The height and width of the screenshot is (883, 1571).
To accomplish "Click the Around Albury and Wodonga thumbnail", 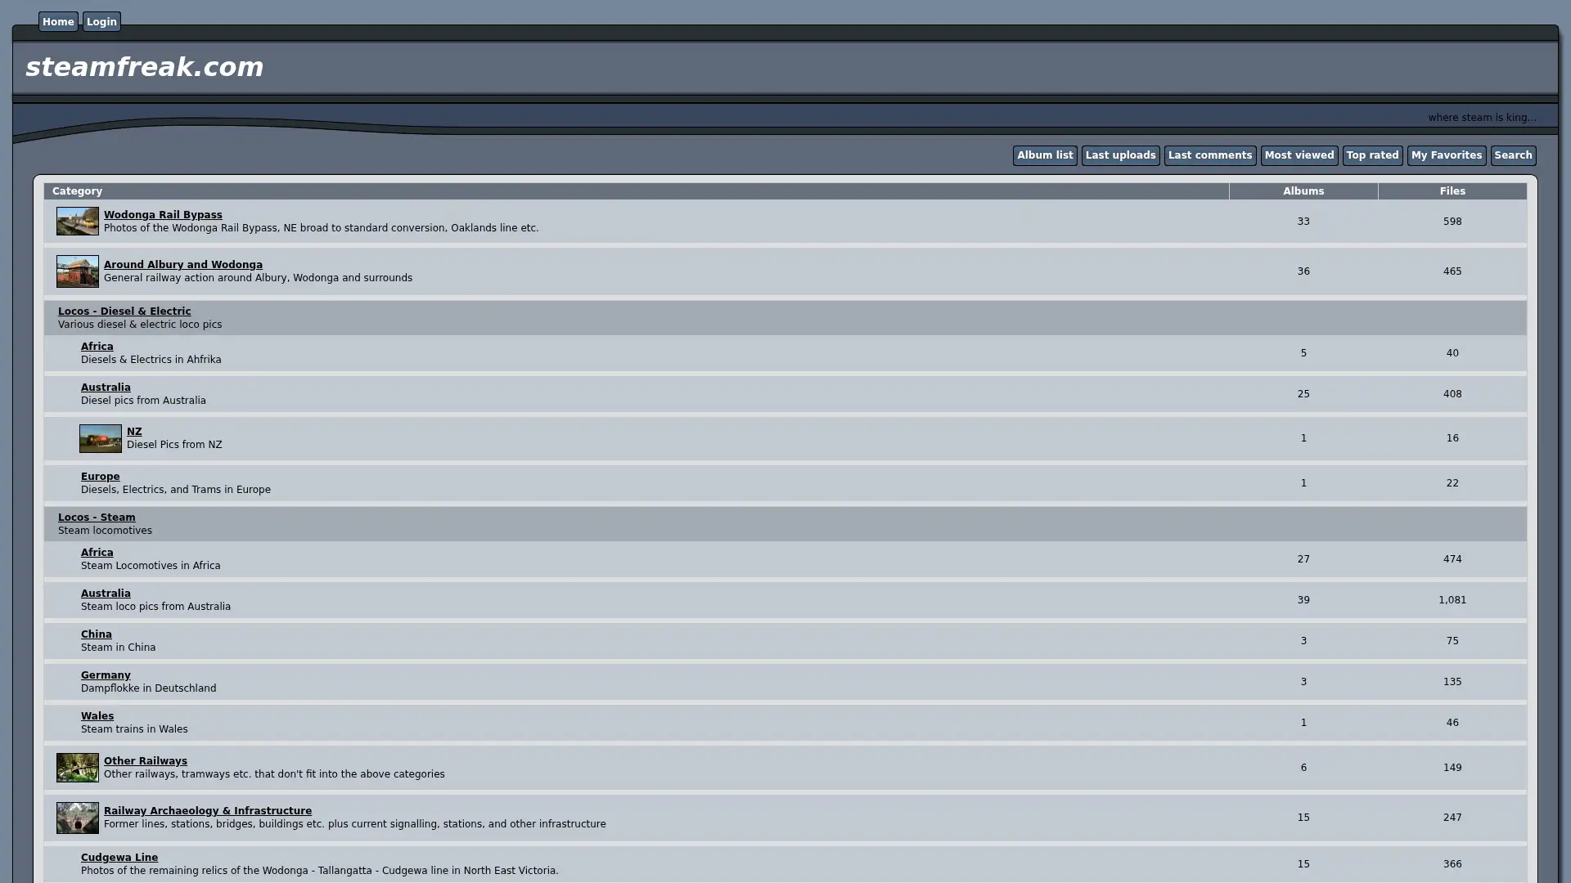I will (x=77, y=271).
